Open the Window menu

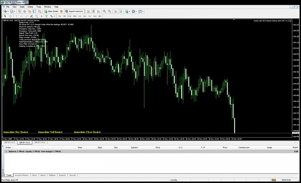48,7
